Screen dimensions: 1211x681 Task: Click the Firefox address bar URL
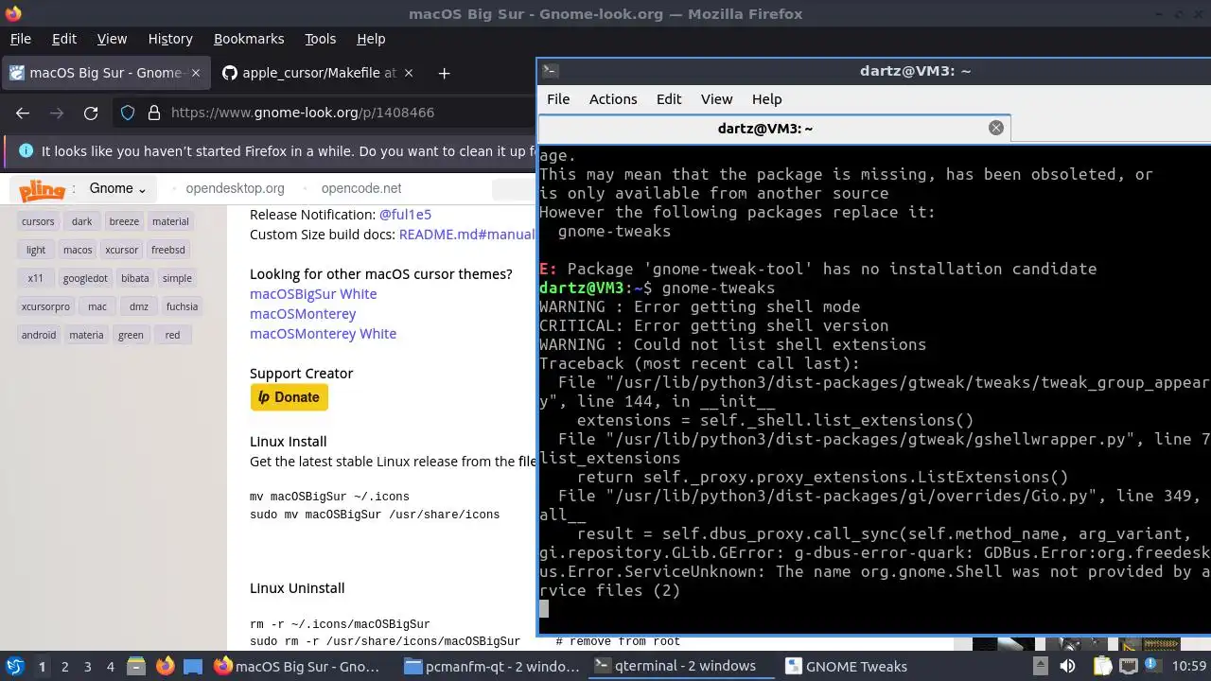[x=303, y=113]
